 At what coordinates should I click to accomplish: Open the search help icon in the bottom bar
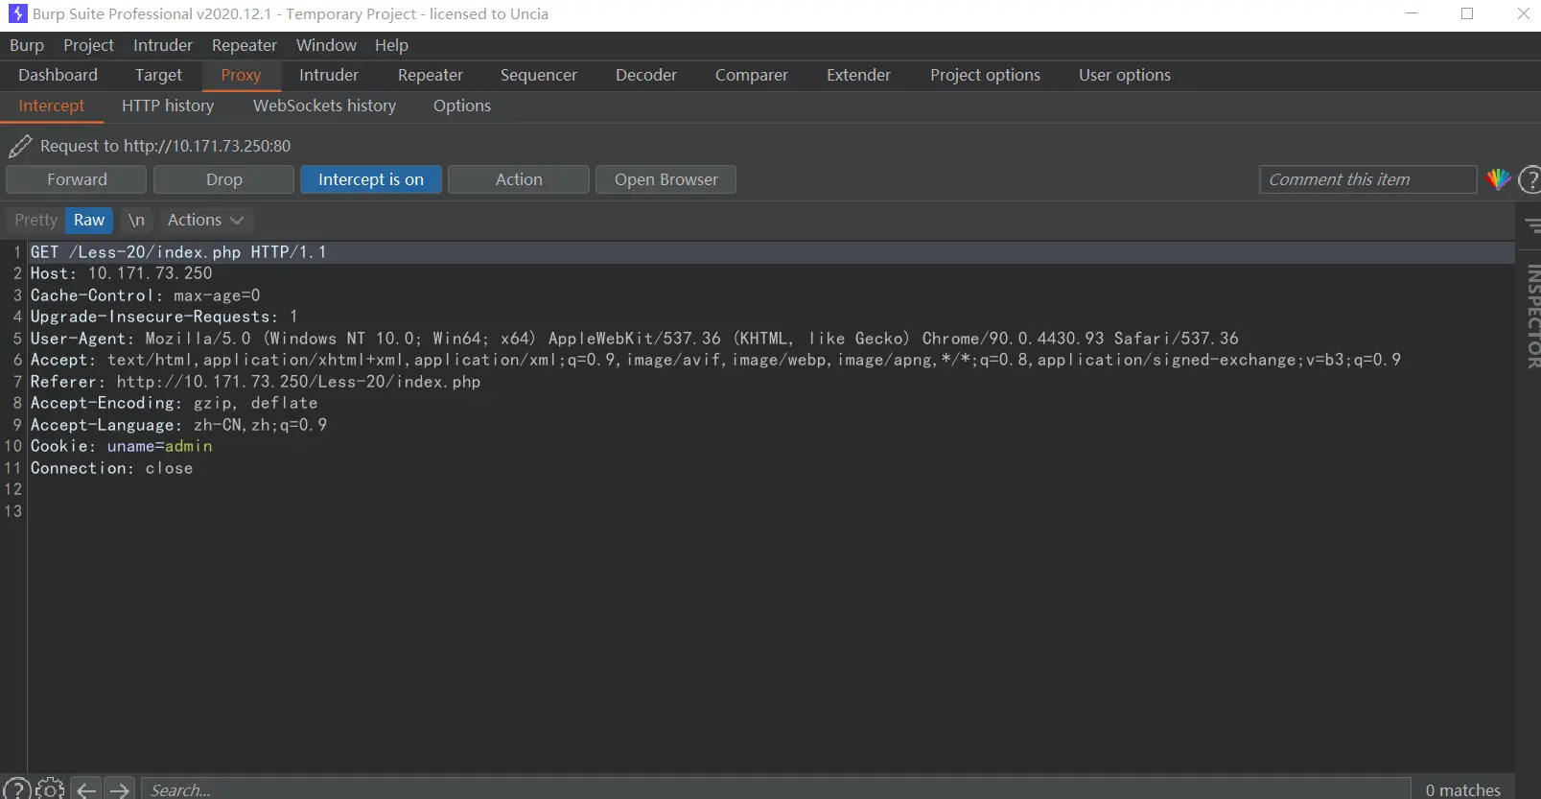pyautogui.click(x=16, y=789)
